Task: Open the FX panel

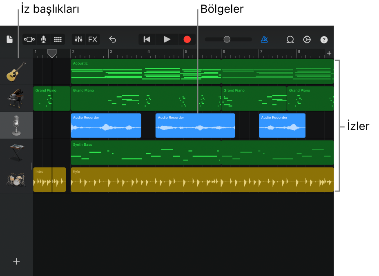Action: [x=93, y=39]
